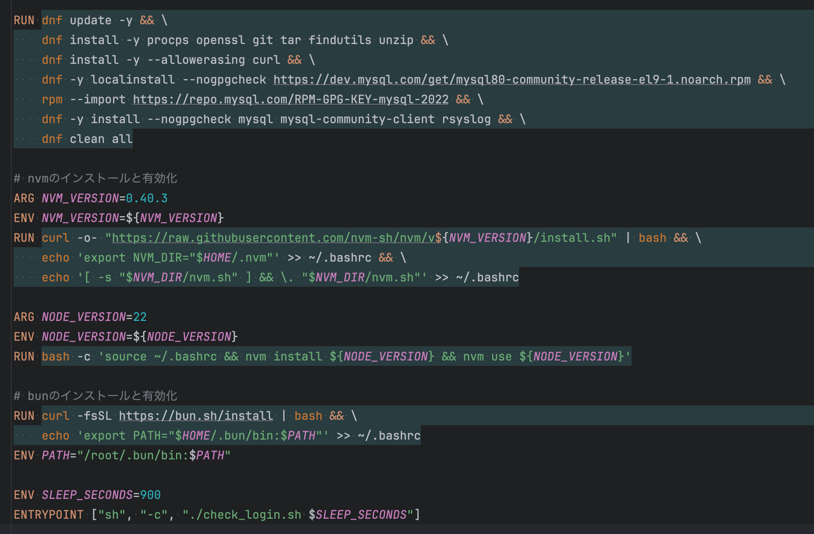Open the mysql80-community-release rpm URL
The height and width of the screenshot is (534, 814).
click(x=512, y=80)
